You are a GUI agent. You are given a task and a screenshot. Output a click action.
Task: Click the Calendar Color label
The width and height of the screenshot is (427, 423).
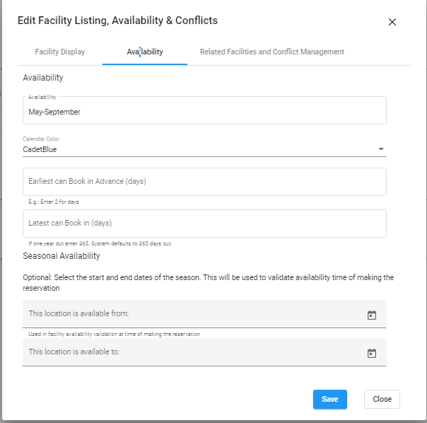tap(41, 139)
